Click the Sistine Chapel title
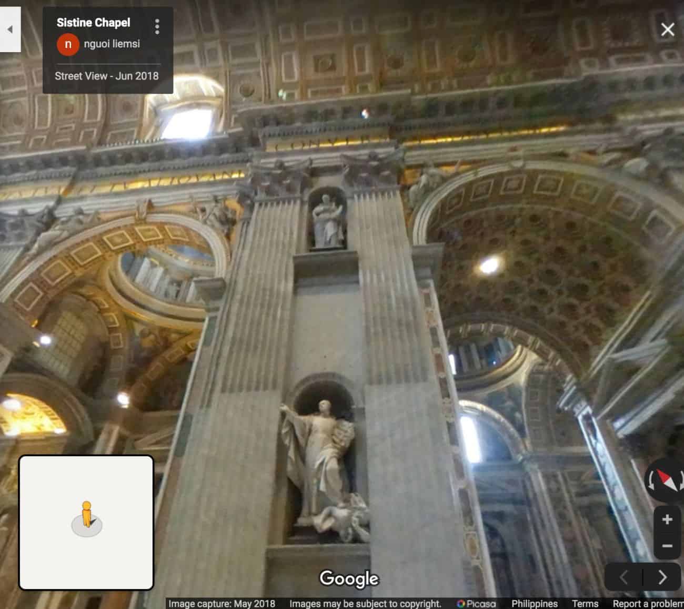684x609 pixels. coord(93,23)
